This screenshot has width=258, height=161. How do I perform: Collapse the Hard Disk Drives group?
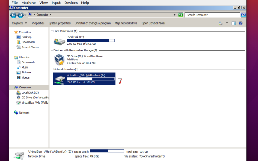pyautogui.click(x=52, y=31)
